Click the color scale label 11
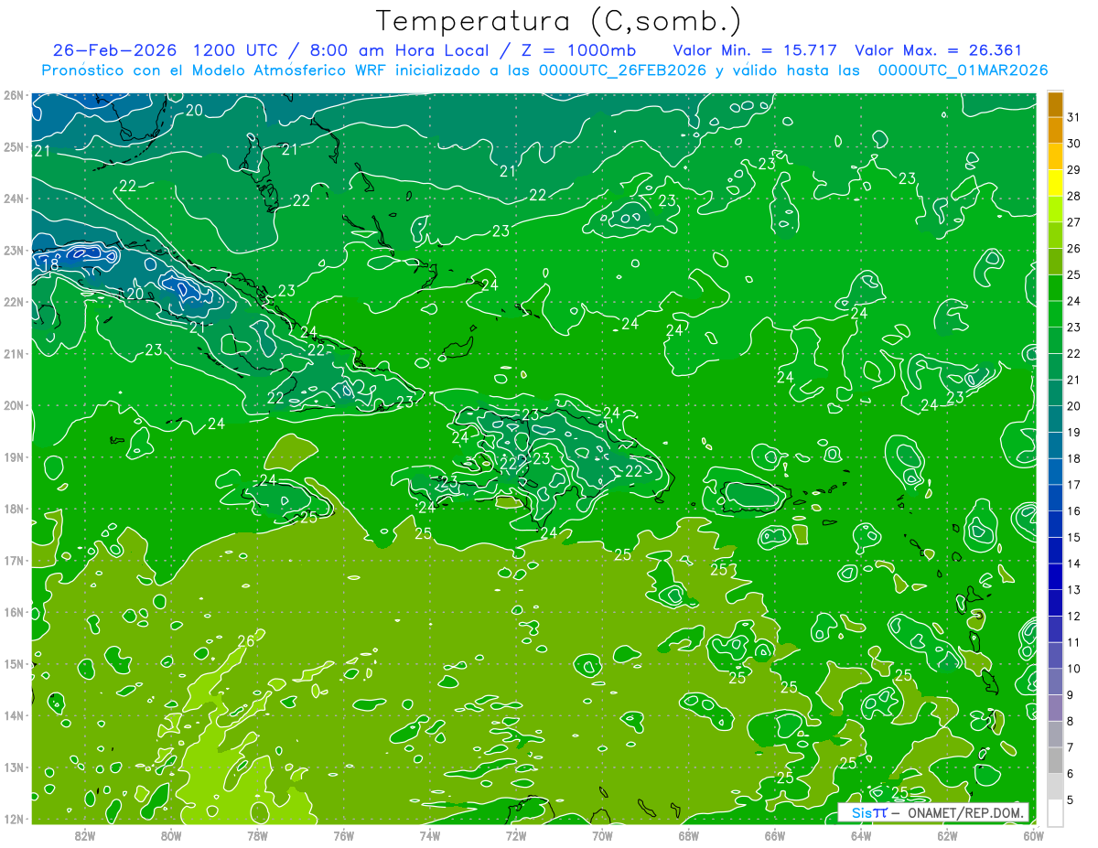 pyautogui.click(x=1073, y=642)
